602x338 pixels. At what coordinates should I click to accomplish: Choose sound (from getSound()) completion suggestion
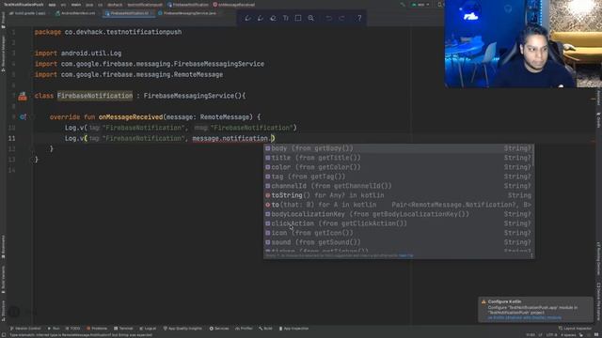click(x=399, y=242)
